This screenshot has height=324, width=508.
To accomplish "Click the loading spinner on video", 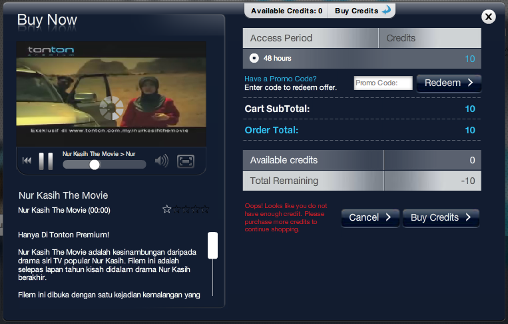I will (111, 108).
